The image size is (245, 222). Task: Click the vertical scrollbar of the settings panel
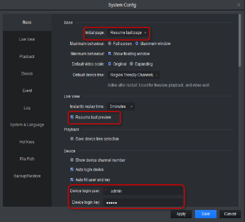[x=240, y=40]
